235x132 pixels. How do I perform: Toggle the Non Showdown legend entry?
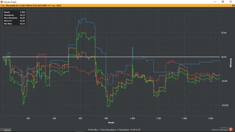coord(108,130)
